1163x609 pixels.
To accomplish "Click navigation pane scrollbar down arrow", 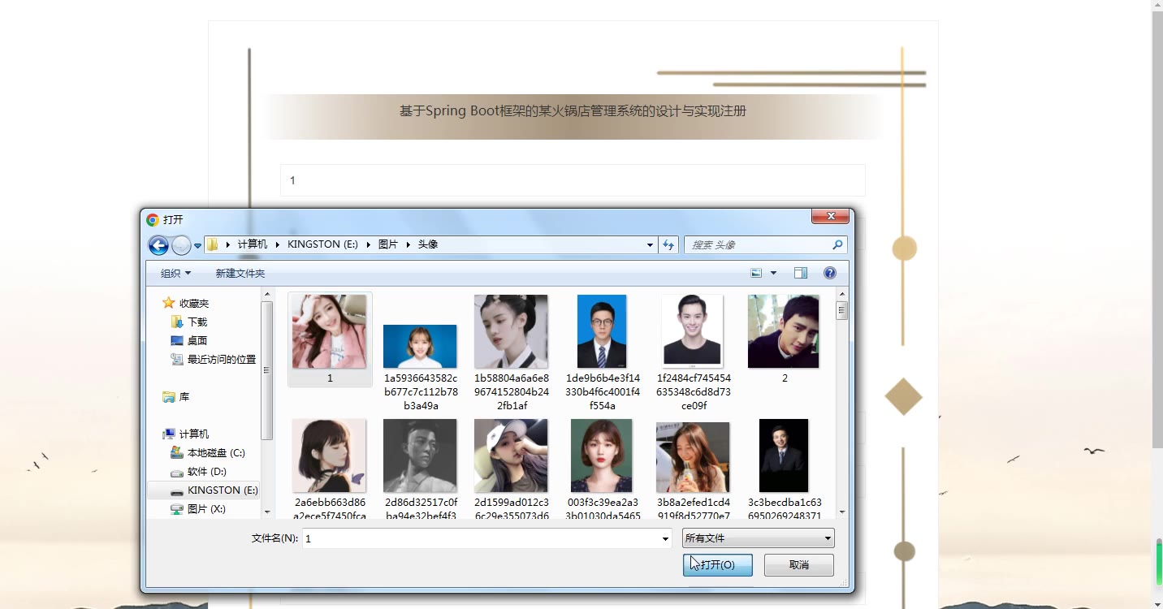I will pos(267,512).
